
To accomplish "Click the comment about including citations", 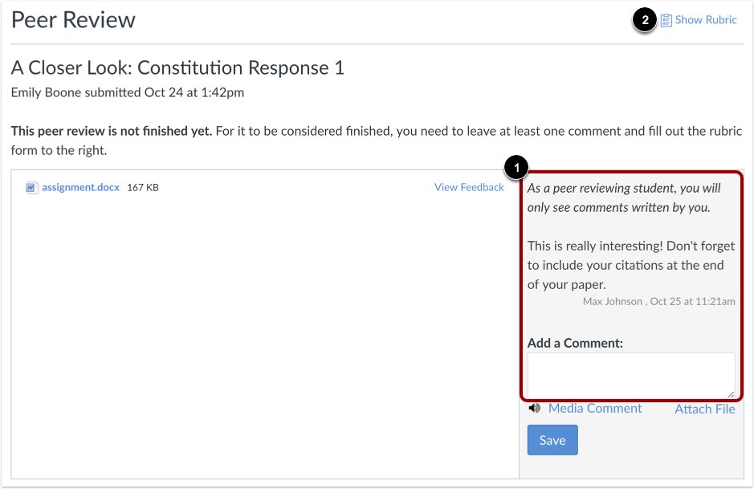I will point(631,265).
